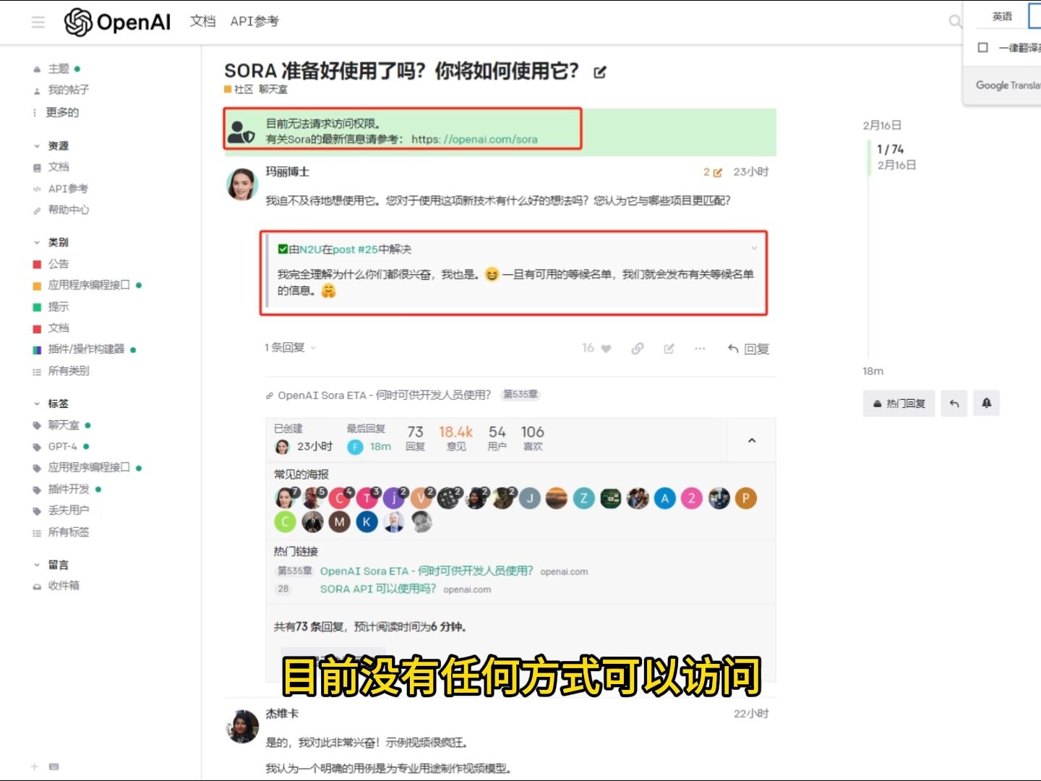This screenshot has width=1041, height=781.
Task: Click the 热门回复 button
Action: [899, 404]
